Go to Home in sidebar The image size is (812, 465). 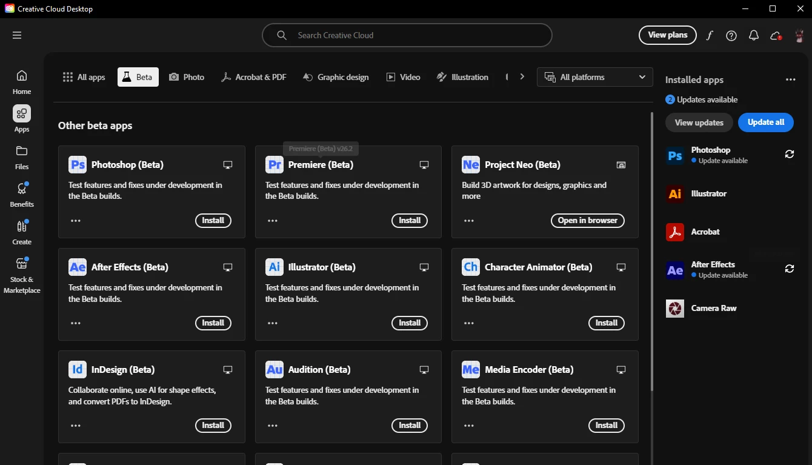22,82
